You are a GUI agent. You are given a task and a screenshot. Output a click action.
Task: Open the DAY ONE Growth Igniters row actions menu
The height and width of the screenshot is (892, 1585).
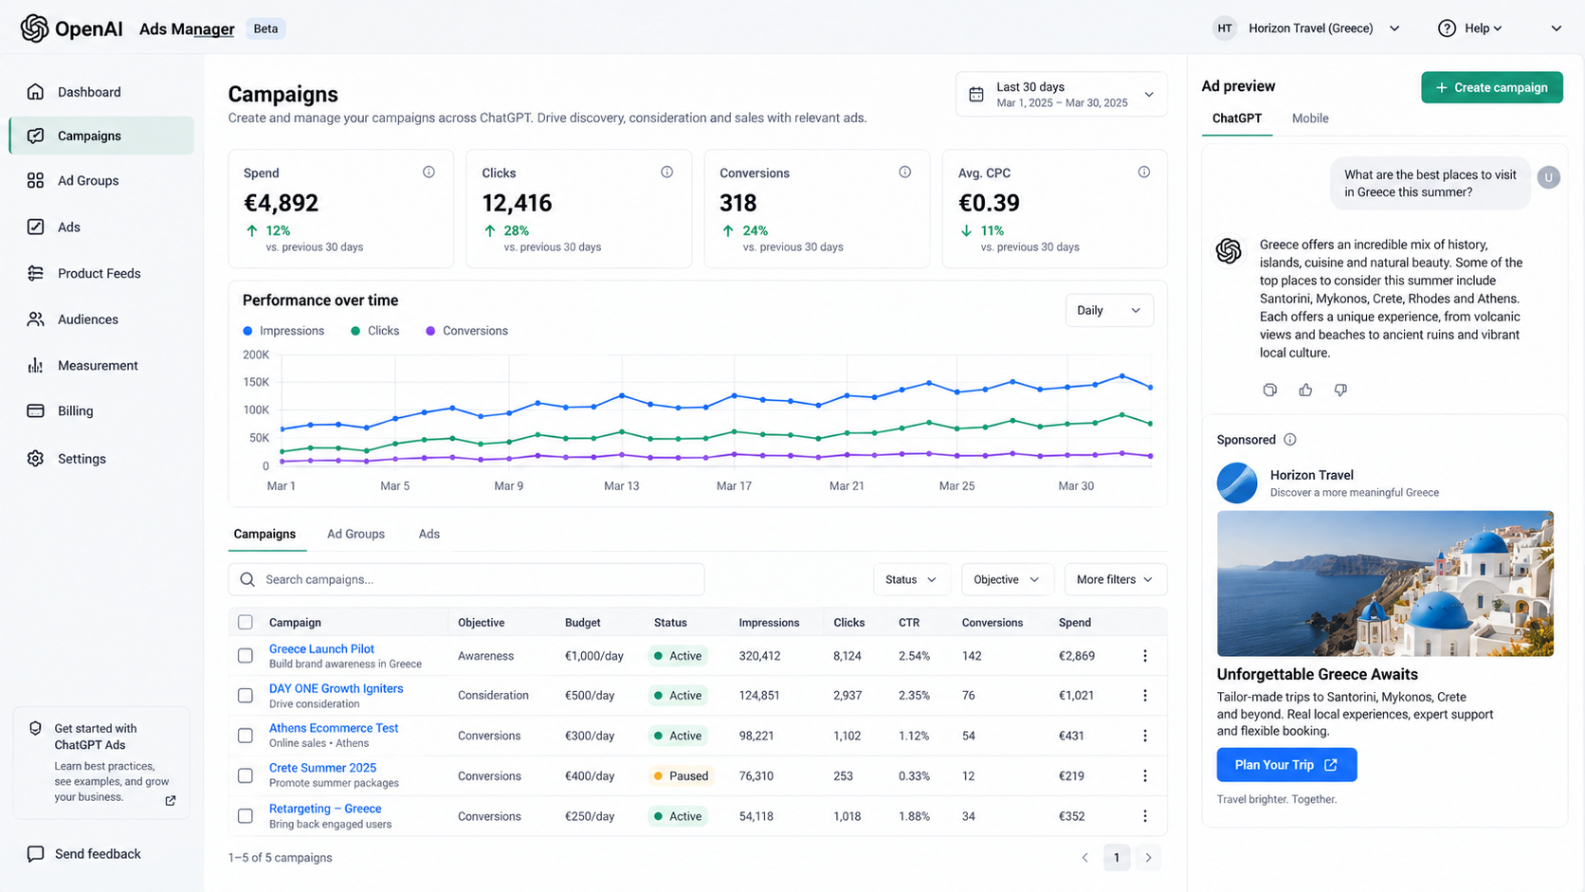pyautogui.click(x=1144, y=696)
